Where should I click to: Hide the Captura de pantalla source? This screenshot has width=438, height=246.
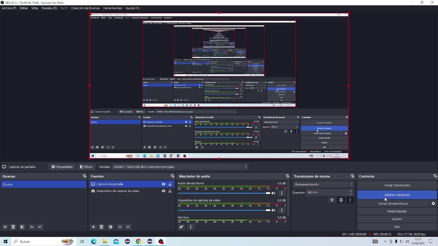tap(163, 184)
